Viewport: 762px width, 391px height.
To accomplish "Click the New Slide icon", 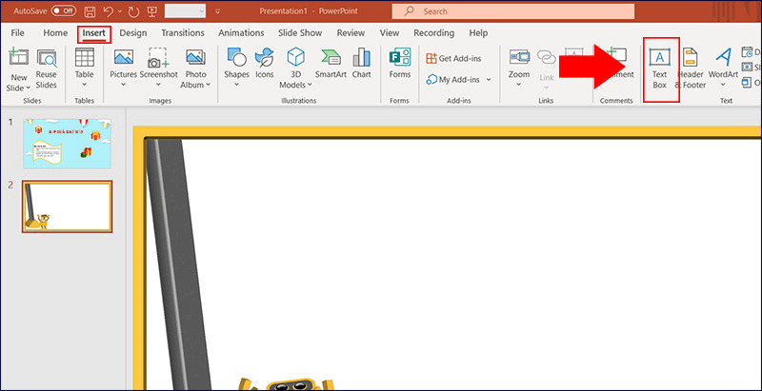I will [x=18, y=57].
